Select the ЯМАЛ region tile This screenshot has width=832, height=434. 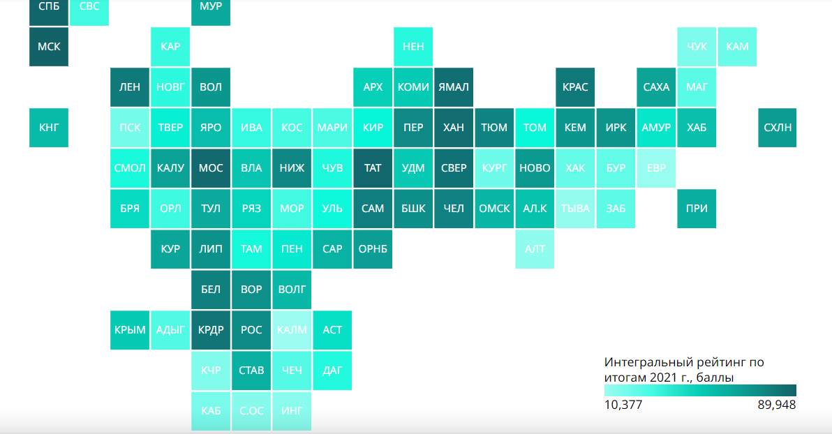(x=454, y=87)
